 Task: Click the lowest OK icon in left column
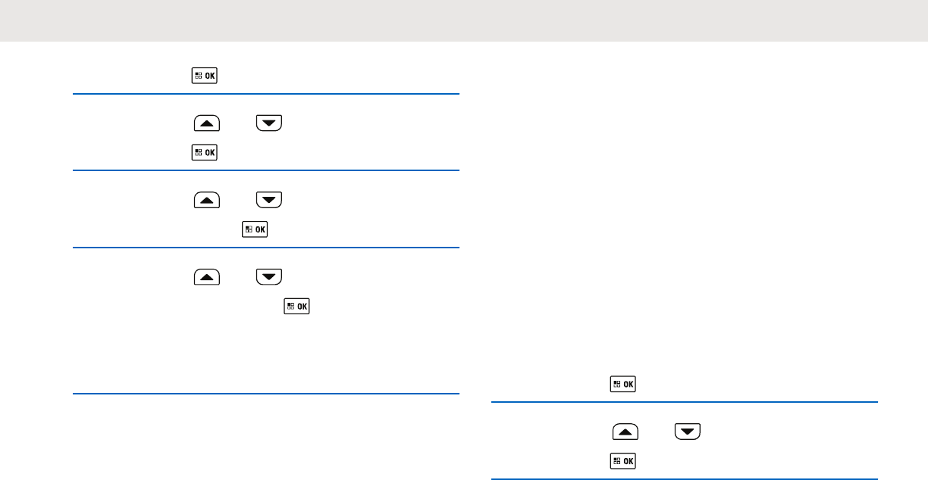tap(297, 307)
